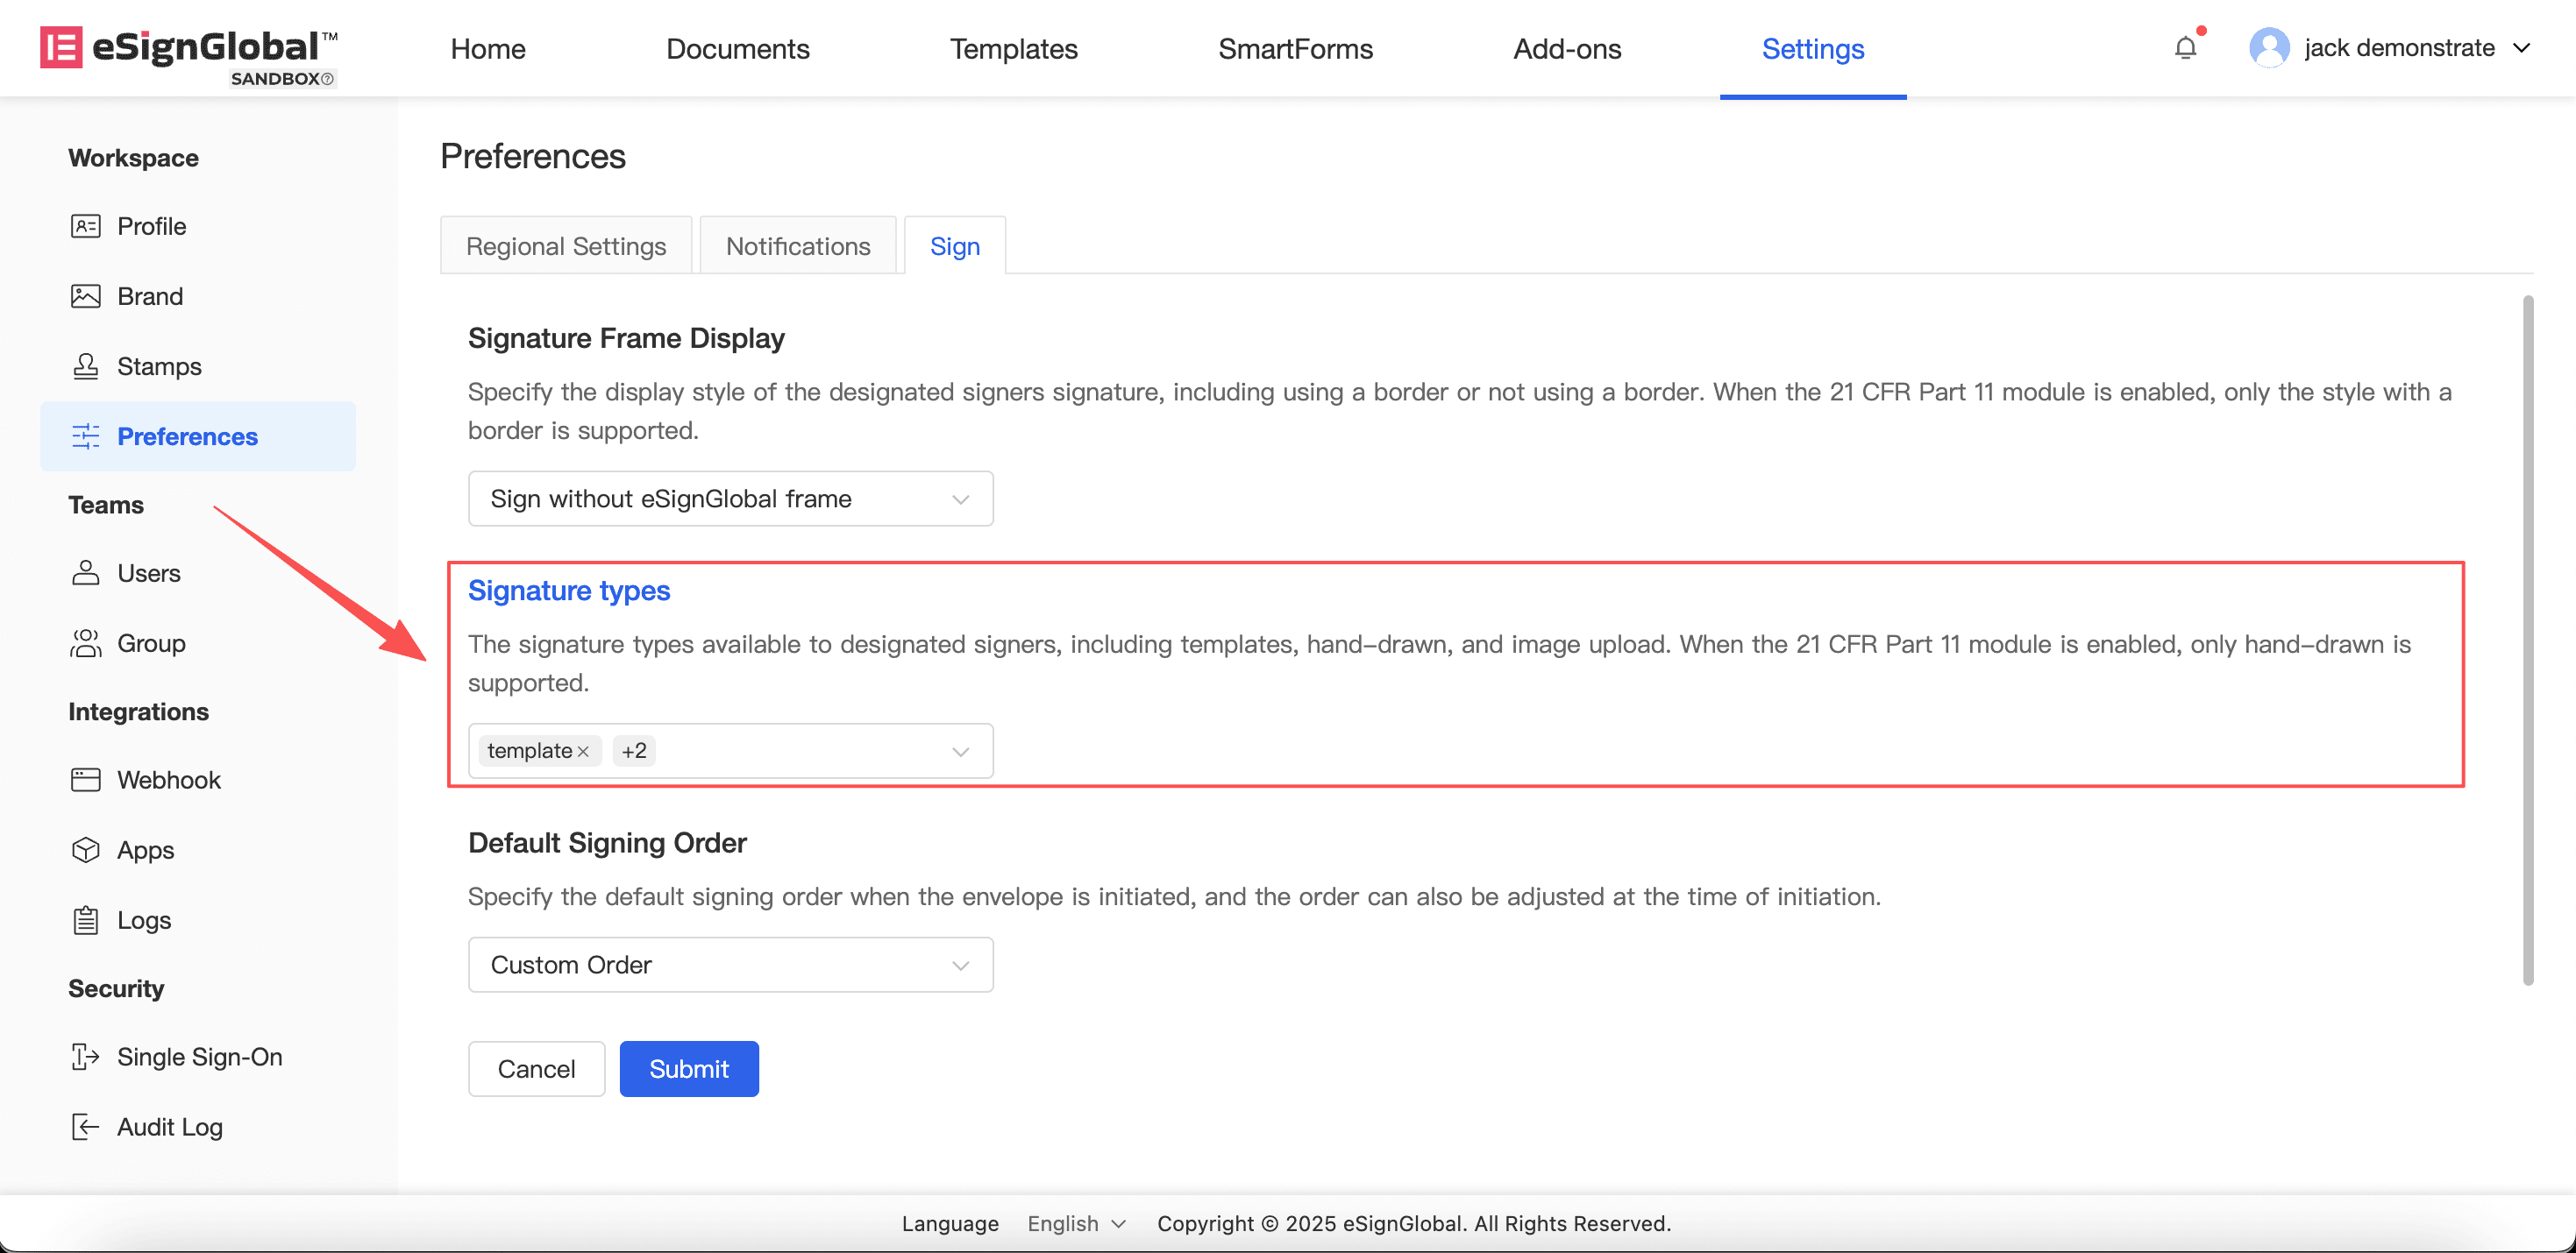Click the notification bell icon
2576x1253 pixels.
2185,48
